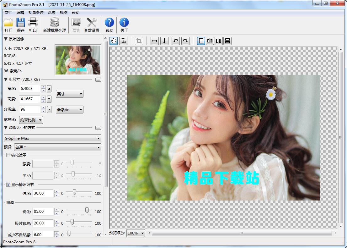Open the height field's arrow menu
Image resolution: width=347 pixels, height=248 pixels.
(x=49, y=99)
